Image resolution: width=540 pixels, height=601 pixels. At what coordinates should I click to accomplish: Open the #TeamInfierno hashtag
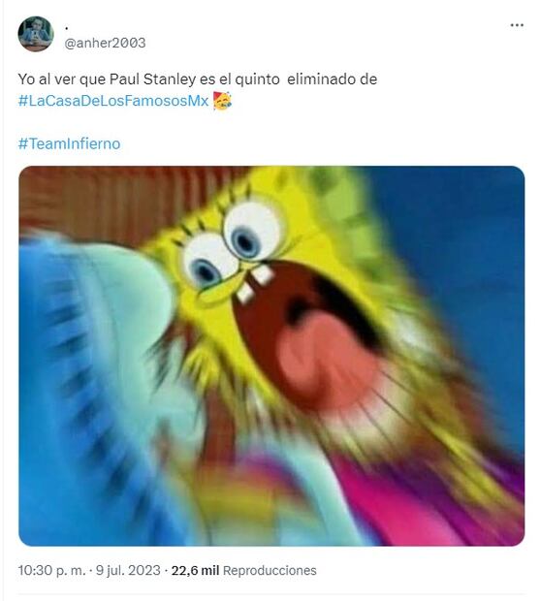70,143
